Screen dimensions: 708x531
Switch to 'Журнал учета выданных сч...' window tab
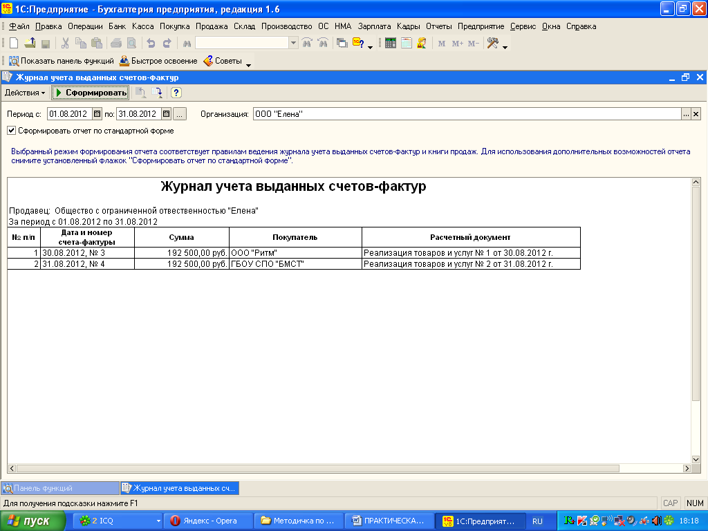[180, 488]
